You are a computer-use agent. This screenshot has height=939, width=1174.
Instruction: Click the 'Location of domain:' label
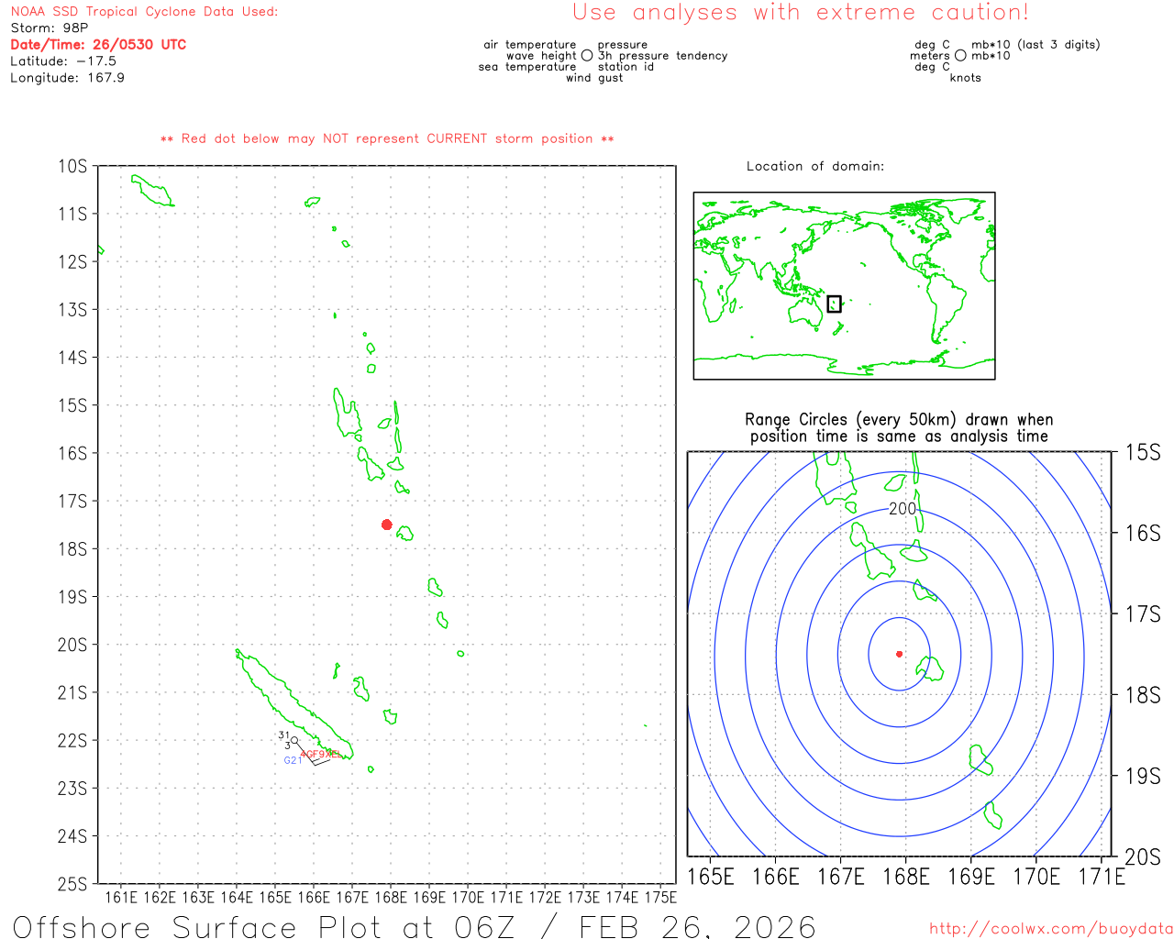[x=815, y=166]
